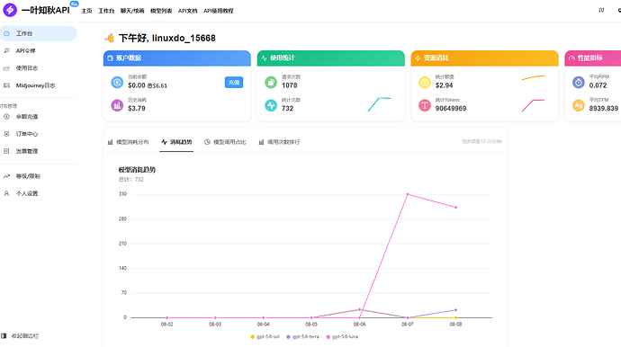Toggle gpt-5.6-terra legend series

click(x=302, y=337)
